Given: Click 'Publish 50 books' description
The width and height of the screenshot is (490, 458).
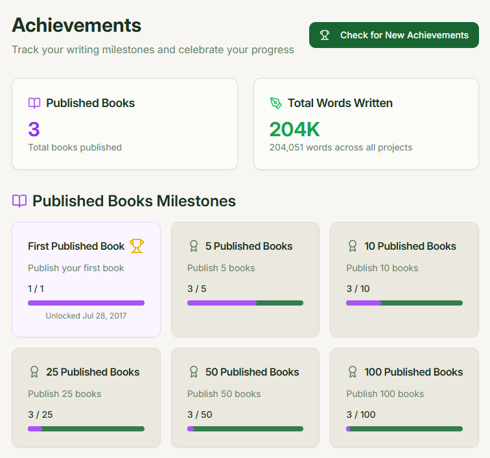Looking at the screenshot, I should (x=224, y=394).
